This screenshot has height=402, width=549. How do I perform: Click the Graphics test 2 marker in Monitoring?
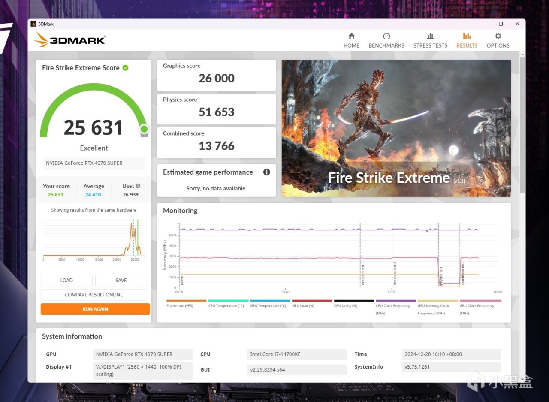(395, 273)
